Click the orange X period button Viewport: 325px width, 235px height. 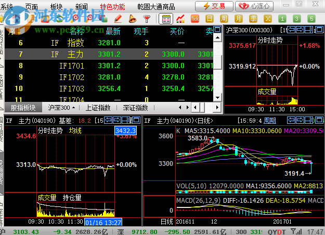pyautogui.click(x=268, y=19)
